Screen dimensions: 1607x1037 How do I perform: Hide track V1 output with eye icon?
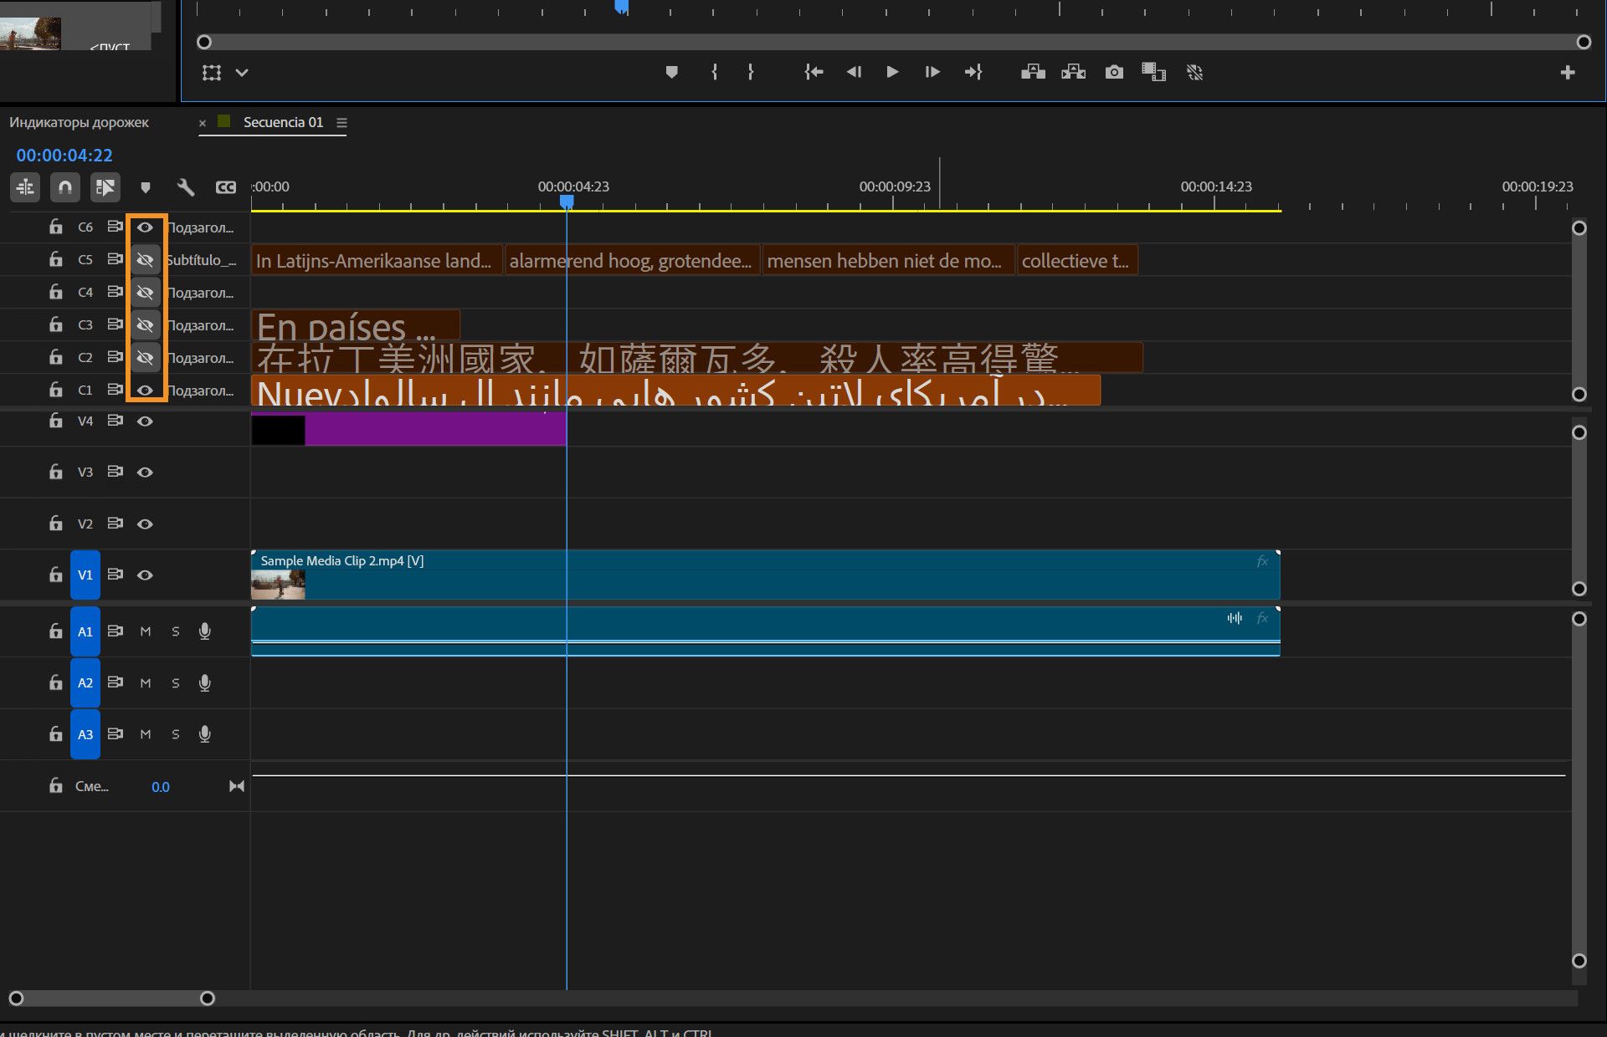tap(145, 575)
